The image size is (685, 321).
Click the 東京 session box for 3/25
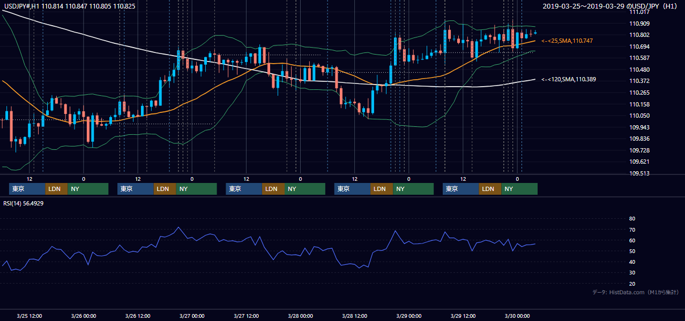tap(27, 189)
